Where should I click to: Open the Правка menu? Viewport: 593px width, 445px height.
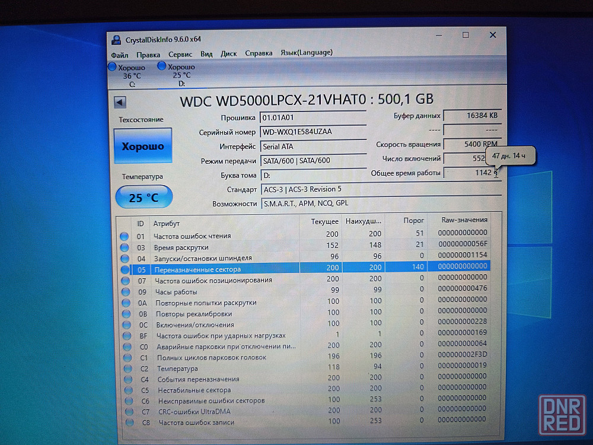tap(148, 55)
